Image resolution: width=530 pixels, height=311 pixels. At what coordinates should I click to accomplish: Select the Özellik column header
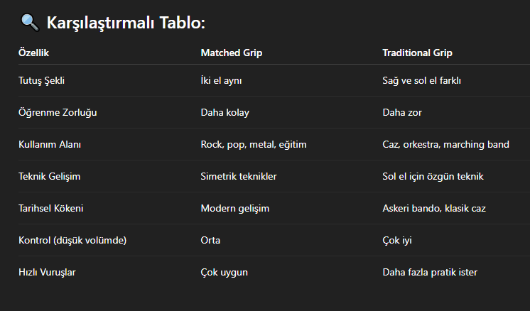pos(33,53)
